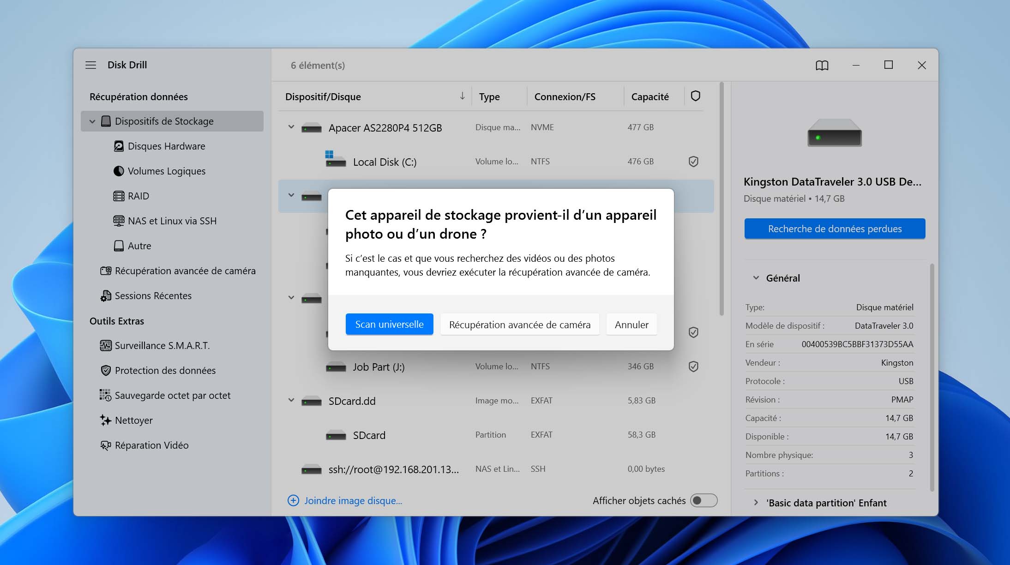1010x565 pixels.
Task: Click the Local Disk (C:) Windows drive icon
Action: tap(336, 158)
